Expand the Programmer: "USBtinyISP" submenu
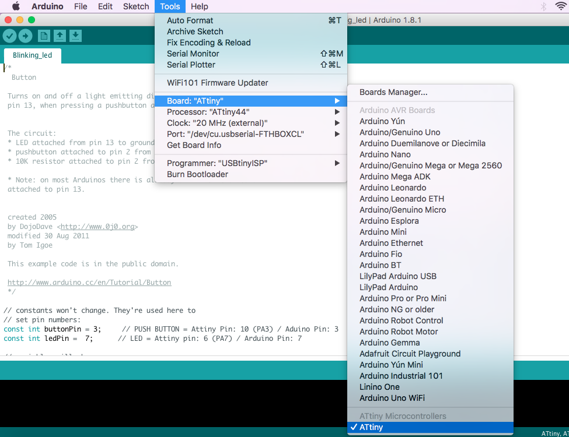Viewport: 569px width, 437px height. 251,163
